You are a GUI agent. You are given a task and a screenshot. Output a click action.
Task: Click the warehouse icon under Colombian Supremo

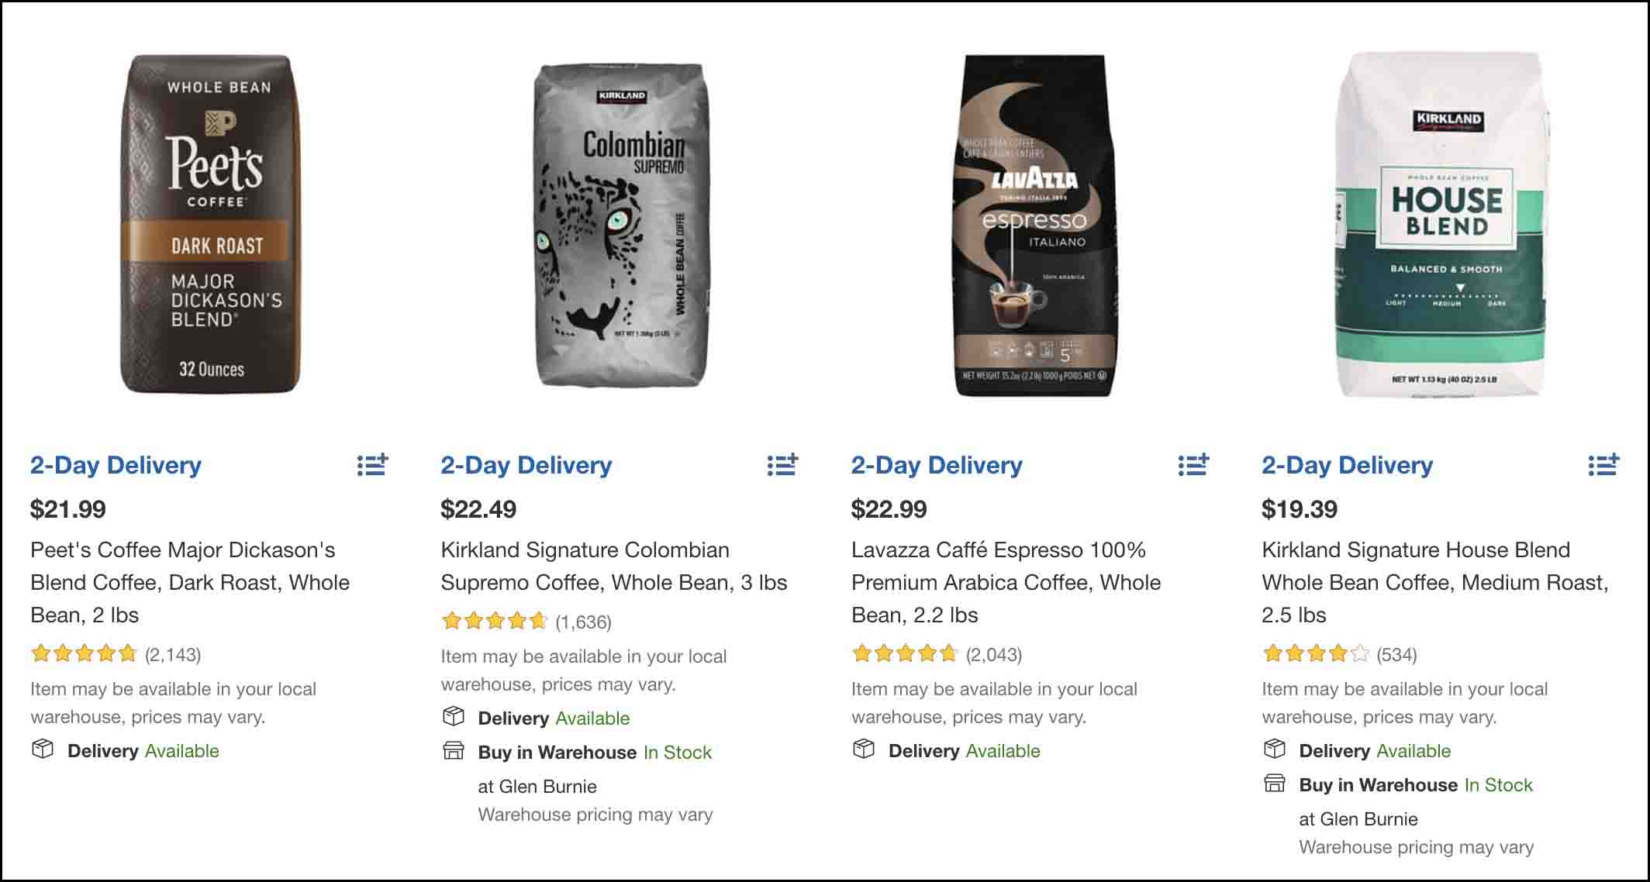pyautogui.click(x=454, y=752)
